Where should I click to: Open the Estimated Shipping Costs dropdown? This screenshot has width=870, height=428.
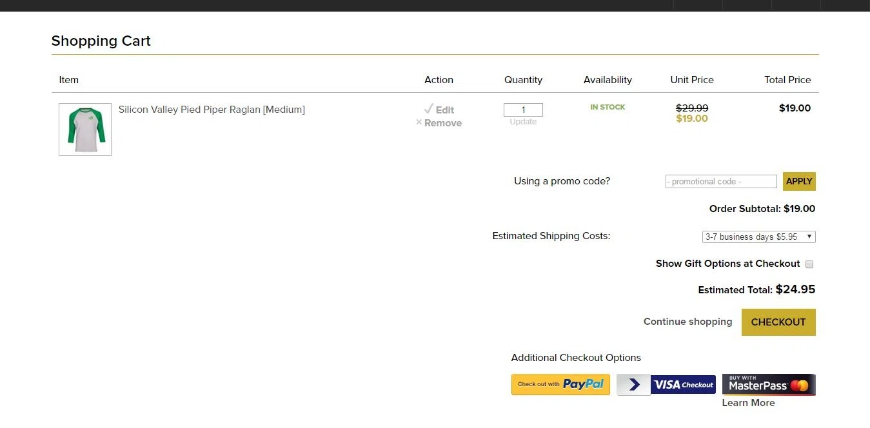758,237
